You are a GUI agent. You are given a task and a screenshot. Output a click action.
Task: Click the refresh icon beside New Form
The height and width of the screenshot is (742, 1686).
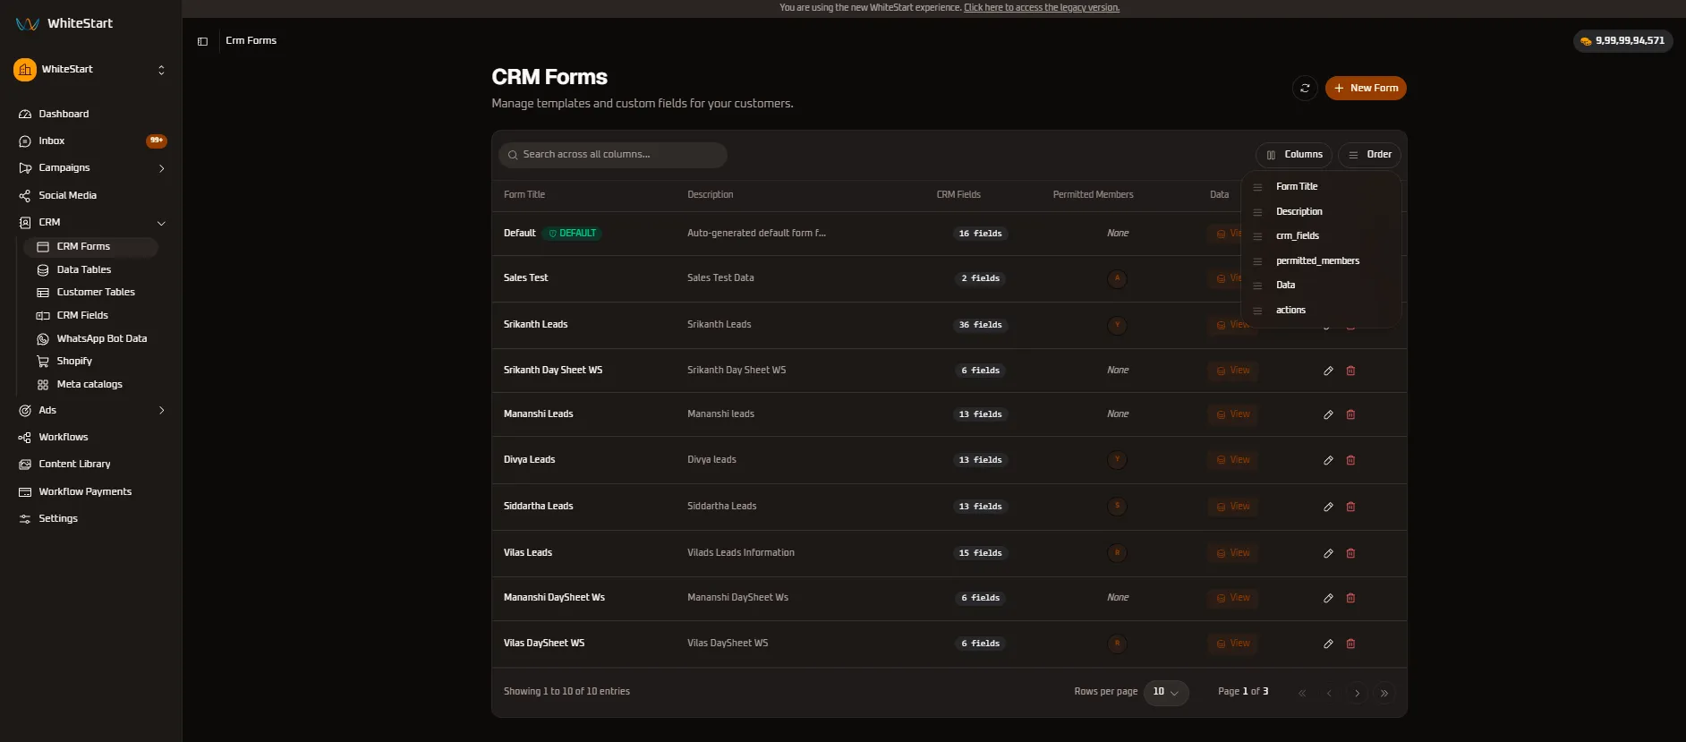pos(1305,88)
